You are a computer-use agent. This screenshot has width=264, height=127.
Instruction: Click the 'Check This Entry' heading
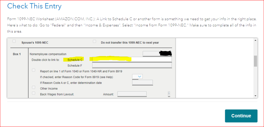point(34,6)
